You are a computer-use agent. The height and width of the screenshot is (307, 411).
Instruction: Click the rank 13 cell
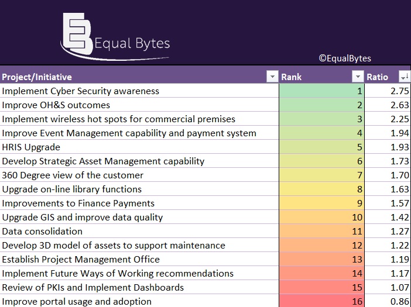coord(321,259)
